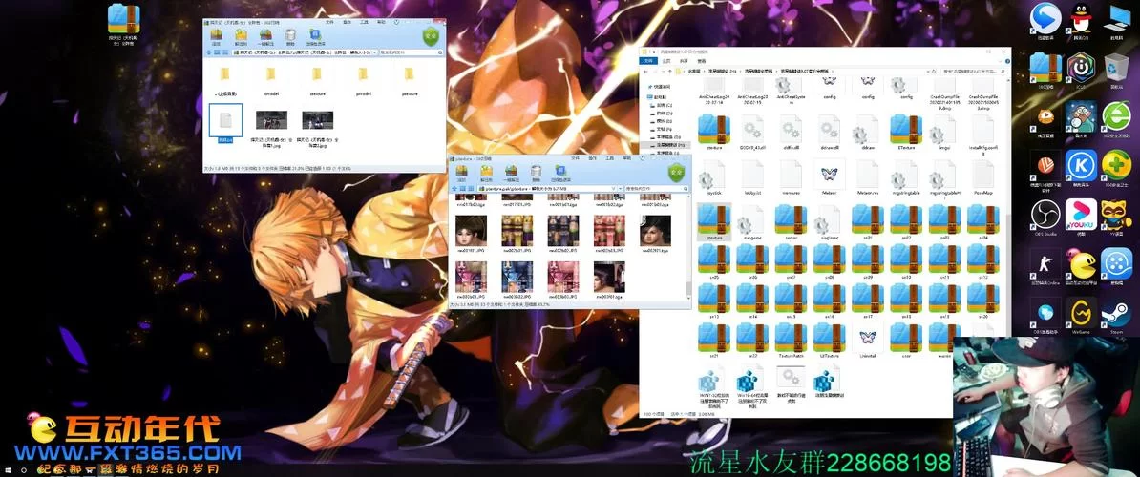
Task: Click Add button in ptexture 360zip window
Action: click(x=461, y=174)
